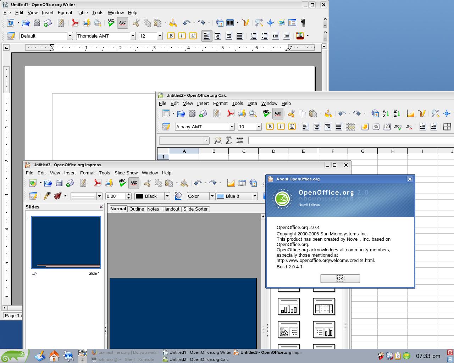Viewport: 454px width, 363px height.
Task: Apply currency number format in Calc
Action: pyautogui.click(x=365, y=127)
